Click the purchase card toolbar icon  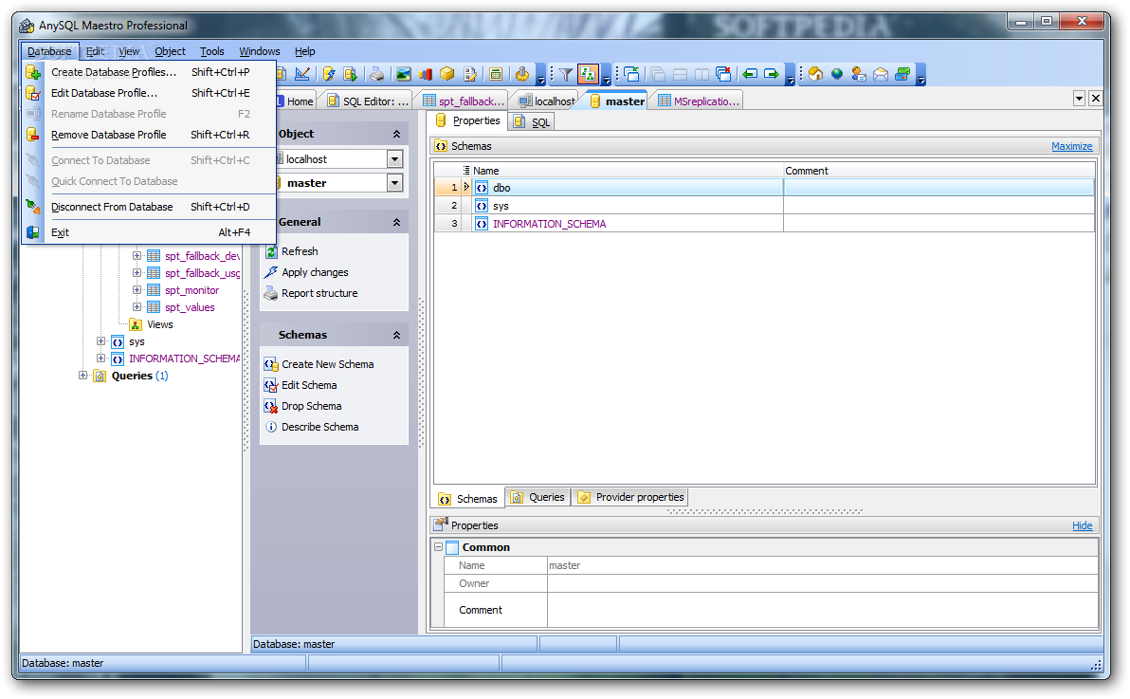click(903, 74)
